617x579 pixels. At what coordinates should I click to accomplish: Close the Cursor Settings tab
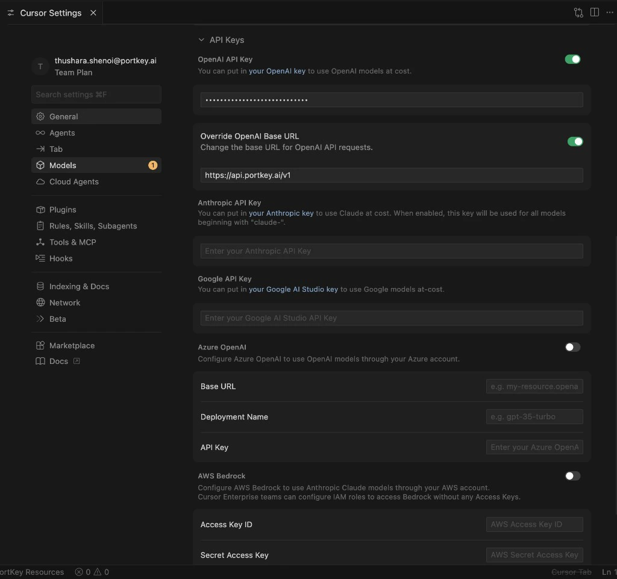click(x=93, y=13)
